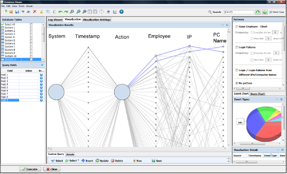Viewport: 287px width, 174px height.
Task: Check the Same Employee - Client pattern
Action: 237,27
